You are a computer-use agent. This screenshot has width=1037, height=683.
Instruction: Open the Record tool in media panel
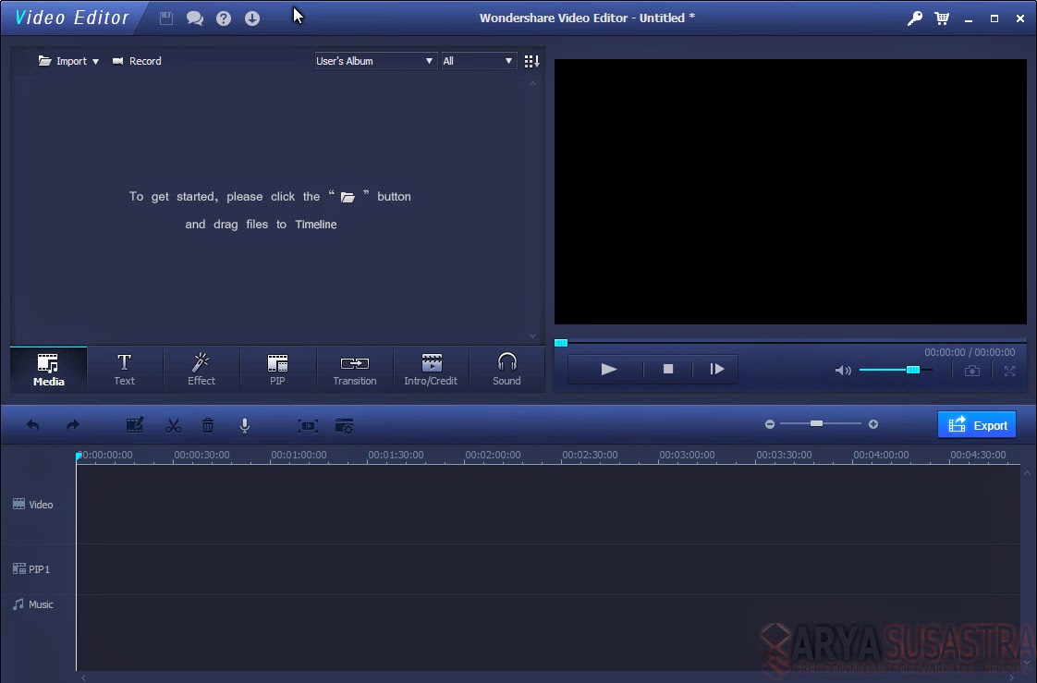coord(137,60)
